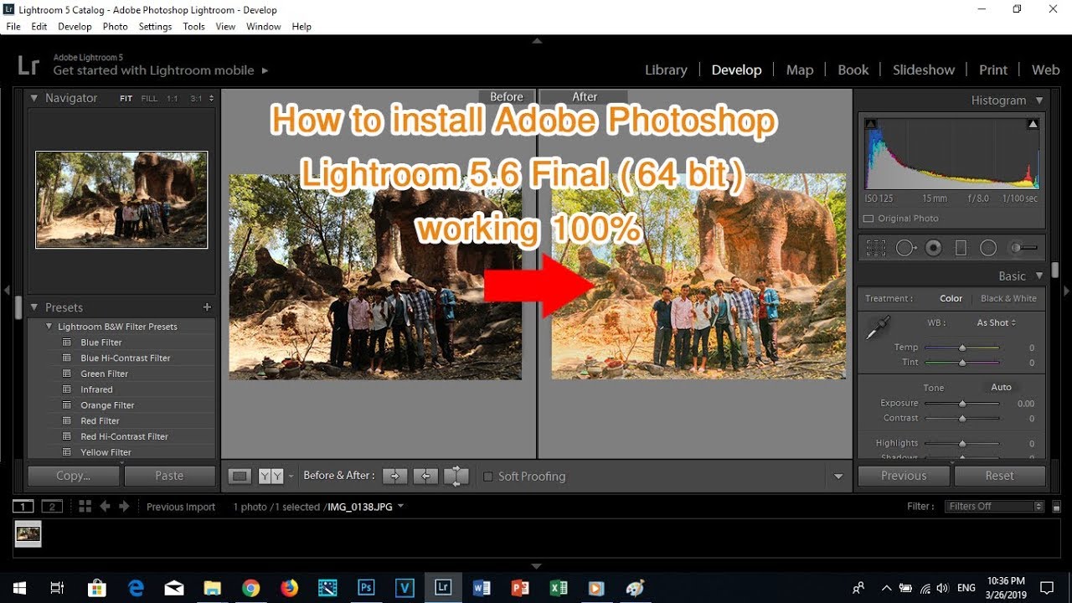Click Auto tone button
The width and height of the screenshot is (1072, 603).
pyautogui.click(x=1001, y=388)
